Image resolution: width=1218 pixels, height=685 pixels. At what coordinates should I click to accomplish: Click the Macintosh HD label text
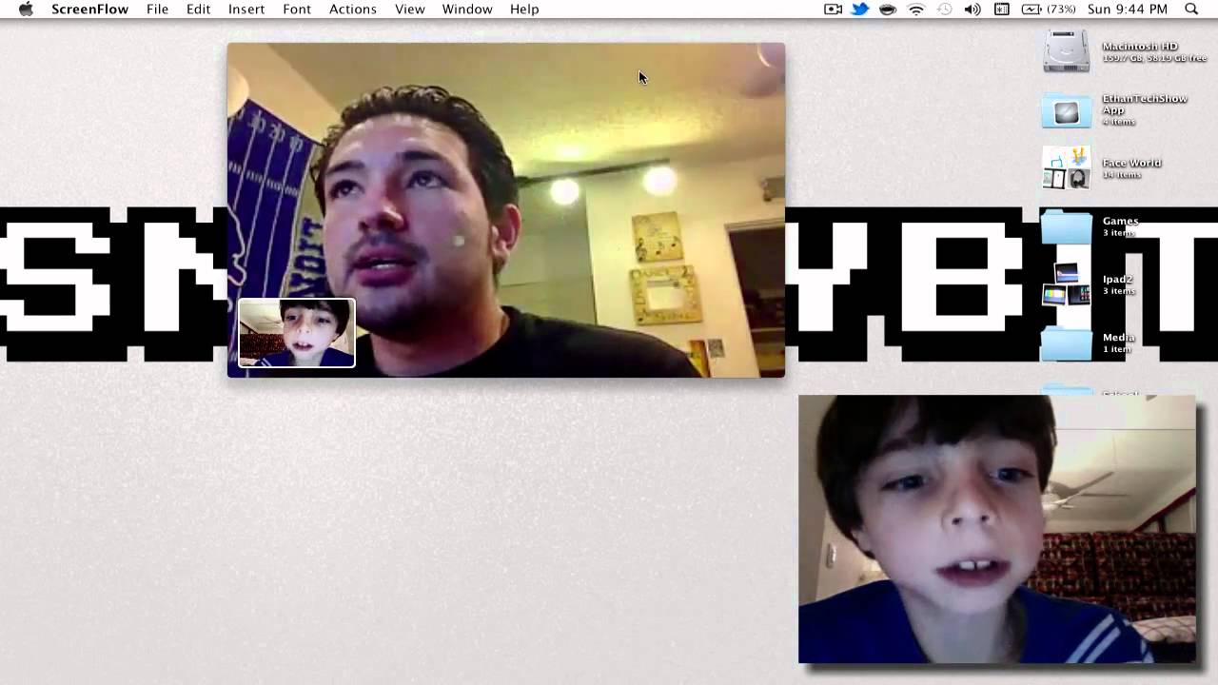point(1140,47)
